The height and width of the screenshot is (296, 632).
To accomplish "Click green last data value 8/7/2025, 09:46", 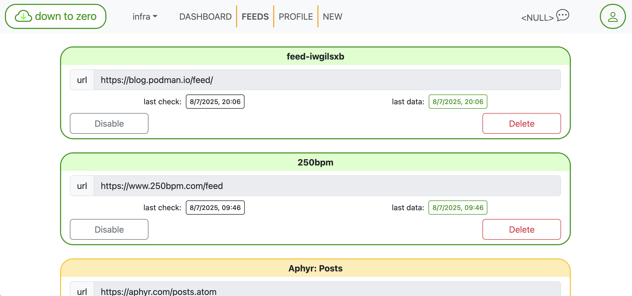I will 458,208.
